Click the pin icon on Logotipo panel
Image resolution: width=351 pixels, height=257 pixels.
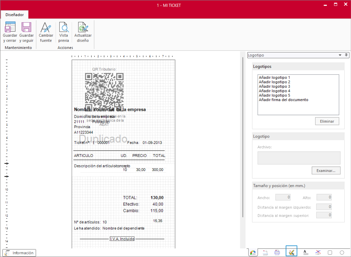(x=346, y=55)
